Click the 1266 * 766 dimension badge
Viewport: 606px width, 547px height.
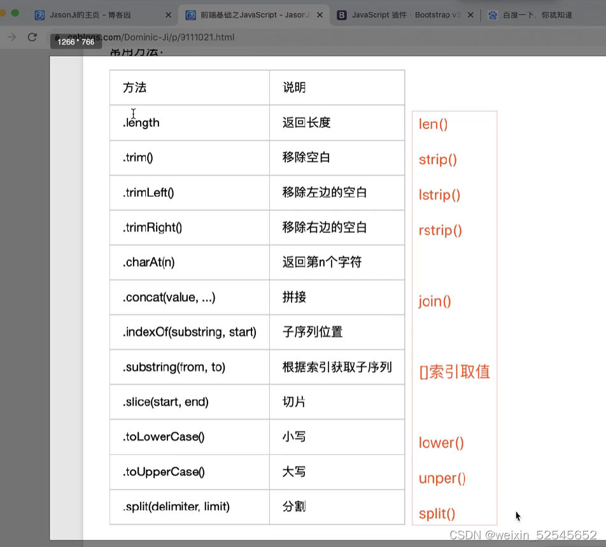tap(74, 41)
